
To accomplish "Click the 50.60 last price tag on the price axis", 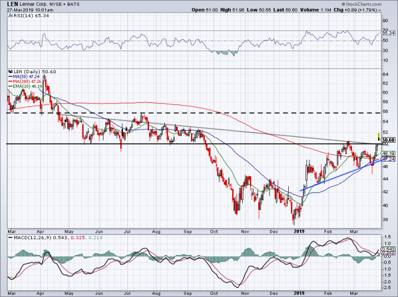I will pos(388,140).
